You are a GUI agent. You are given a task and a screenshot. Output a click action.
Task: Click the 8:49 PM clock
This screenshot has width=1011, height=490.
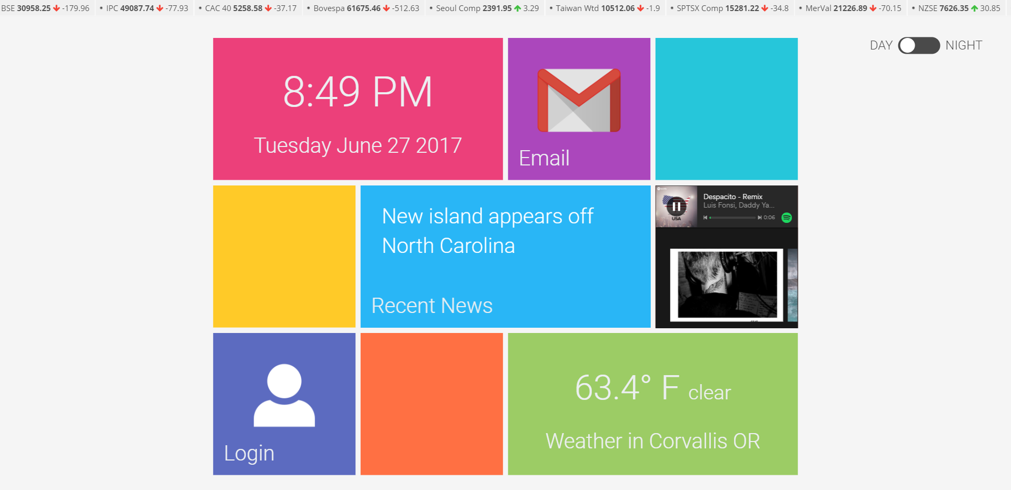[358, 92]
